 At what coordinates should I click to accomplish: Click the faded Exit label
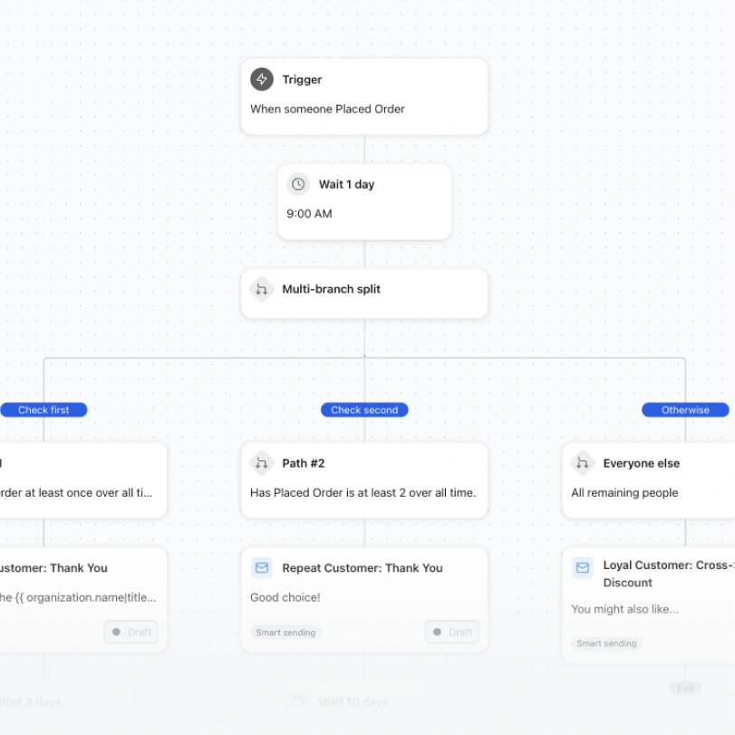(x=685, y=689)
